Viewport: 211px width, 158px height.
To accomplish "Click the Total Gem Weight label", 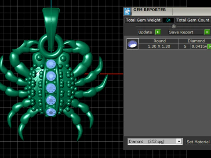I will click(x=143, y=20).
